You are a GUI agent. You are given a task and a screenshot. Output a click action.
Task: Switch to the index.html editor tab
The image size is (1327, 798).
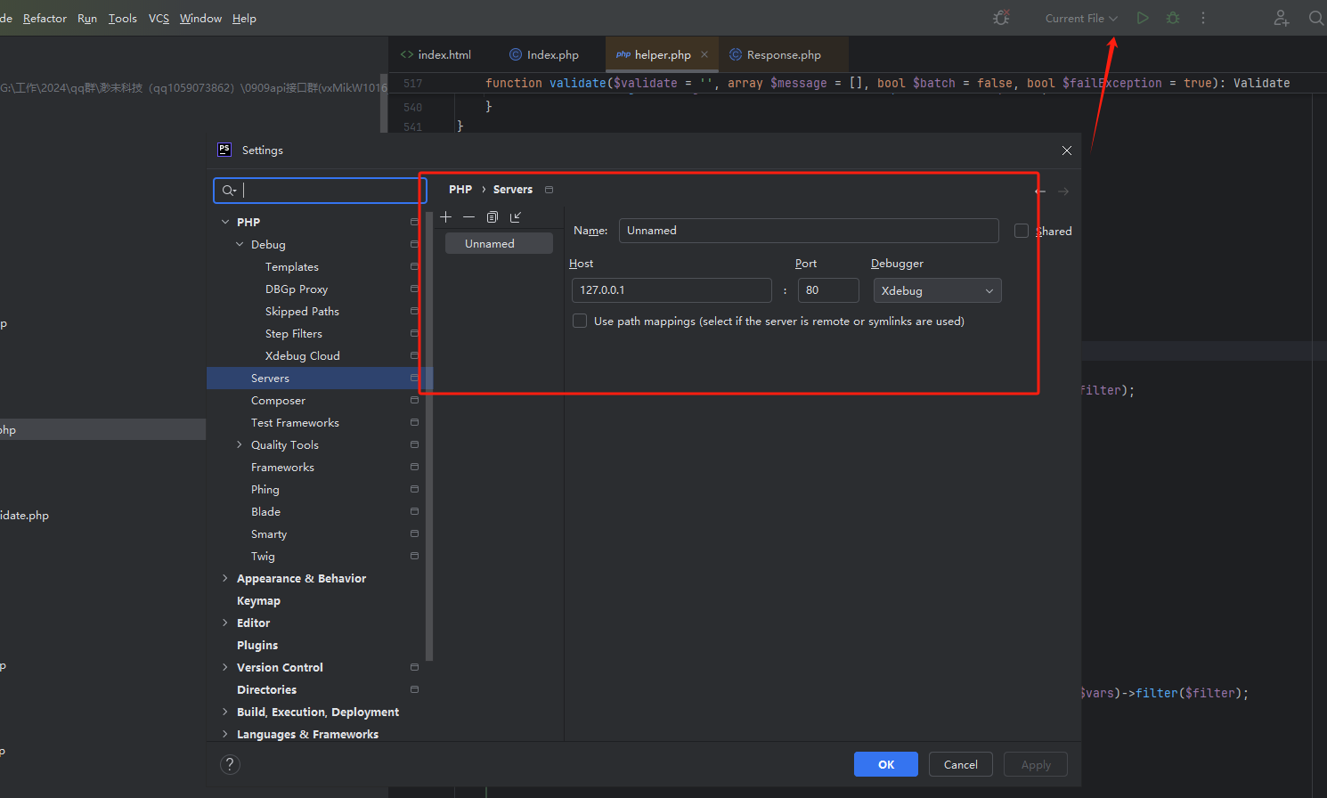click(436, 54)
